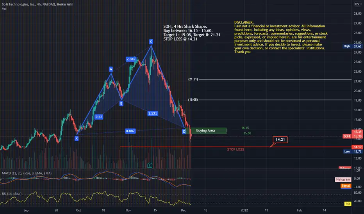The height and width of the screenshot is (214, 364).
Task: Click the Histogram indicator label
Action: tap(343, 179)
